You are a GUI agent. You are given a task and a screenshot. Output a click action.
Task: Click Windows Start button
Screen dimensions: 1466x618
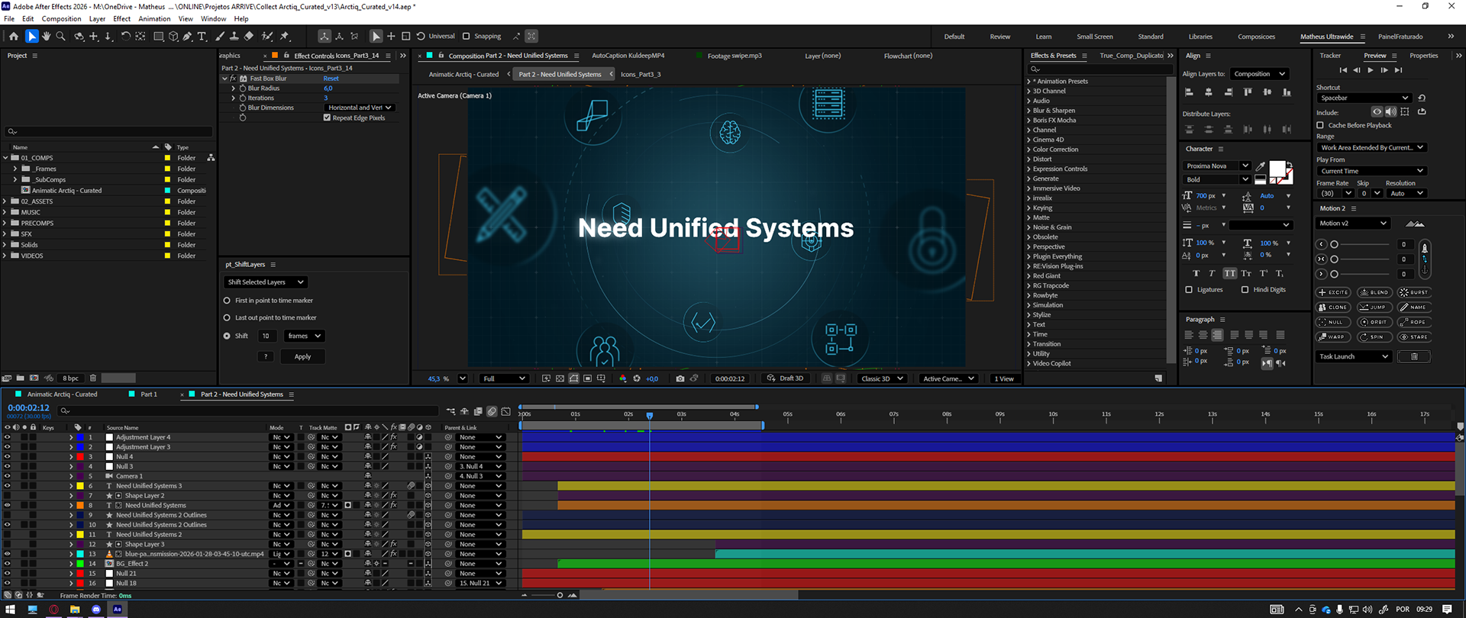pos(11,610)
